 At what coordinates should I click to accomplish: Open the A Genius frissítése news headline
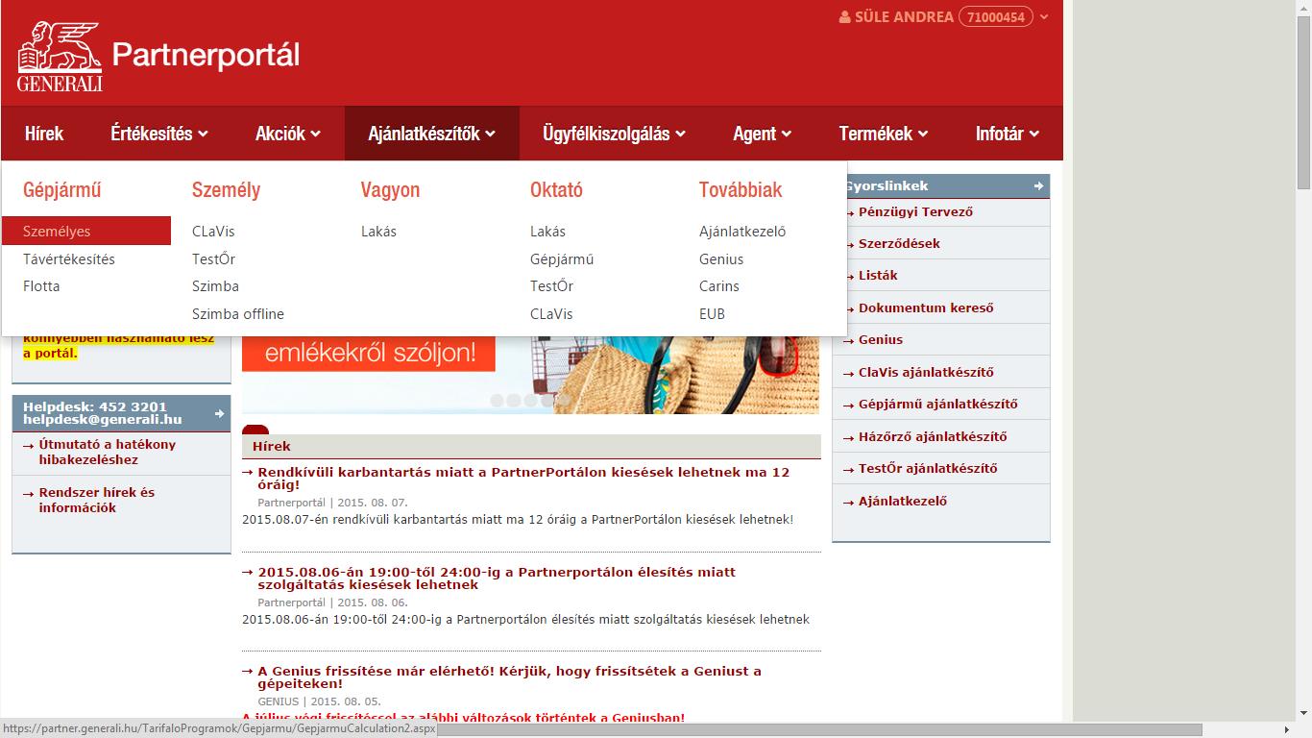click(x=509, y=677)
